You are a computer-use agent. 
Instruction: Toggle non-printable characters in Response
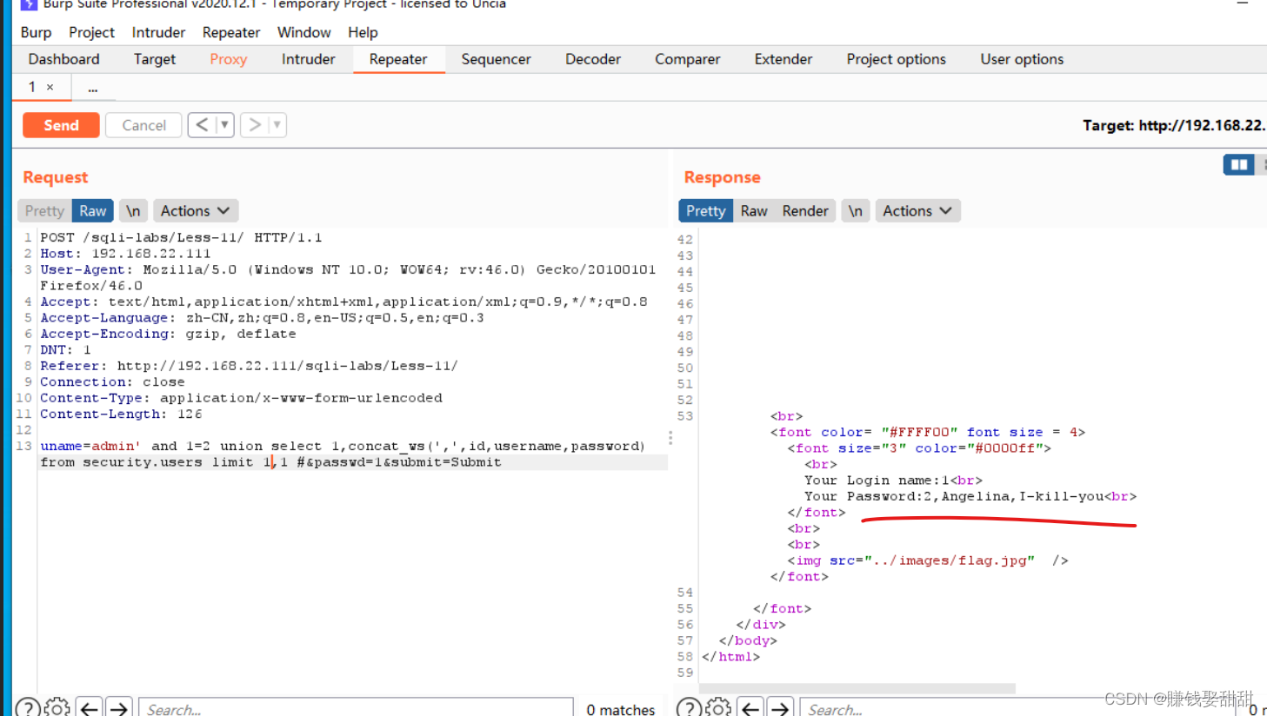coord(856,211)
